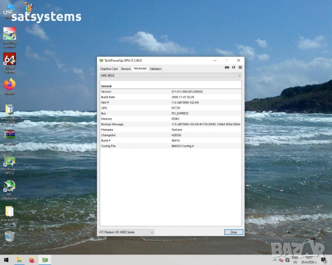
Task: Expand the AMD BIOS section dropdown
Action: coord(170,76)
